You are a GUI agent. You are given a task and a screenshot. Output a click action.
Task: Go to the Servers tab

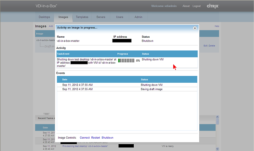101,17
